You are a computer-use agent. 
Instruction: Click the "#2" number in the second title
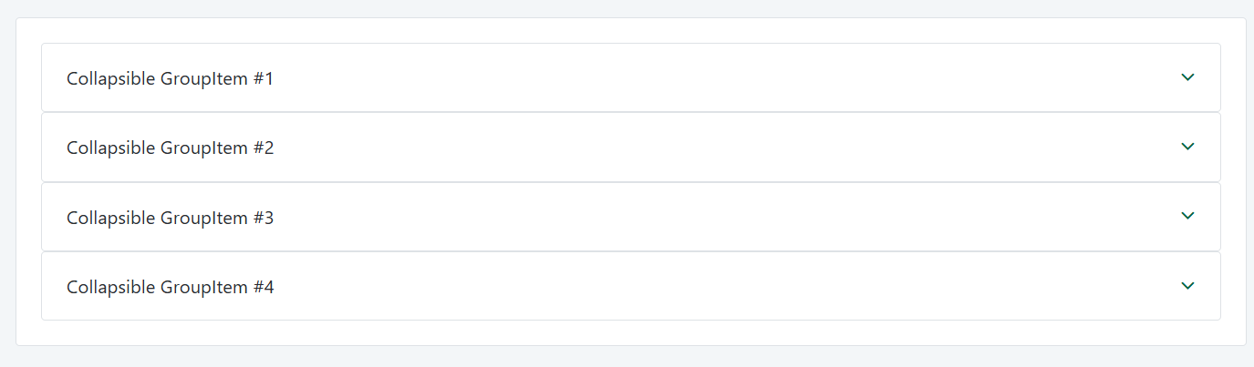pos(264,148)
